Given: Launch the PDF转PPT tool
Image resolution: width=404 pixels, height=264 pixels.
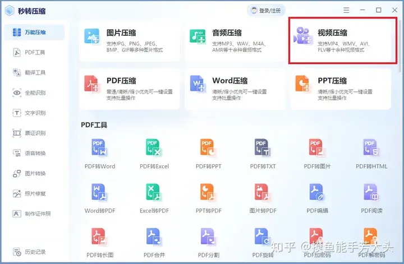Looking at the screenshot, I should click(x=208, y=154).
